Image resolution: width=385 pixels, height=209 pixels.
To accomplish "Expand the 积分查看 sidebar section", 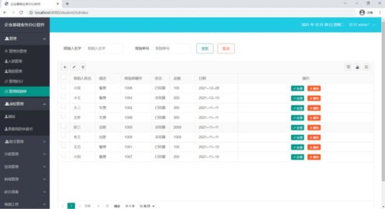I will tap(25, 192).
